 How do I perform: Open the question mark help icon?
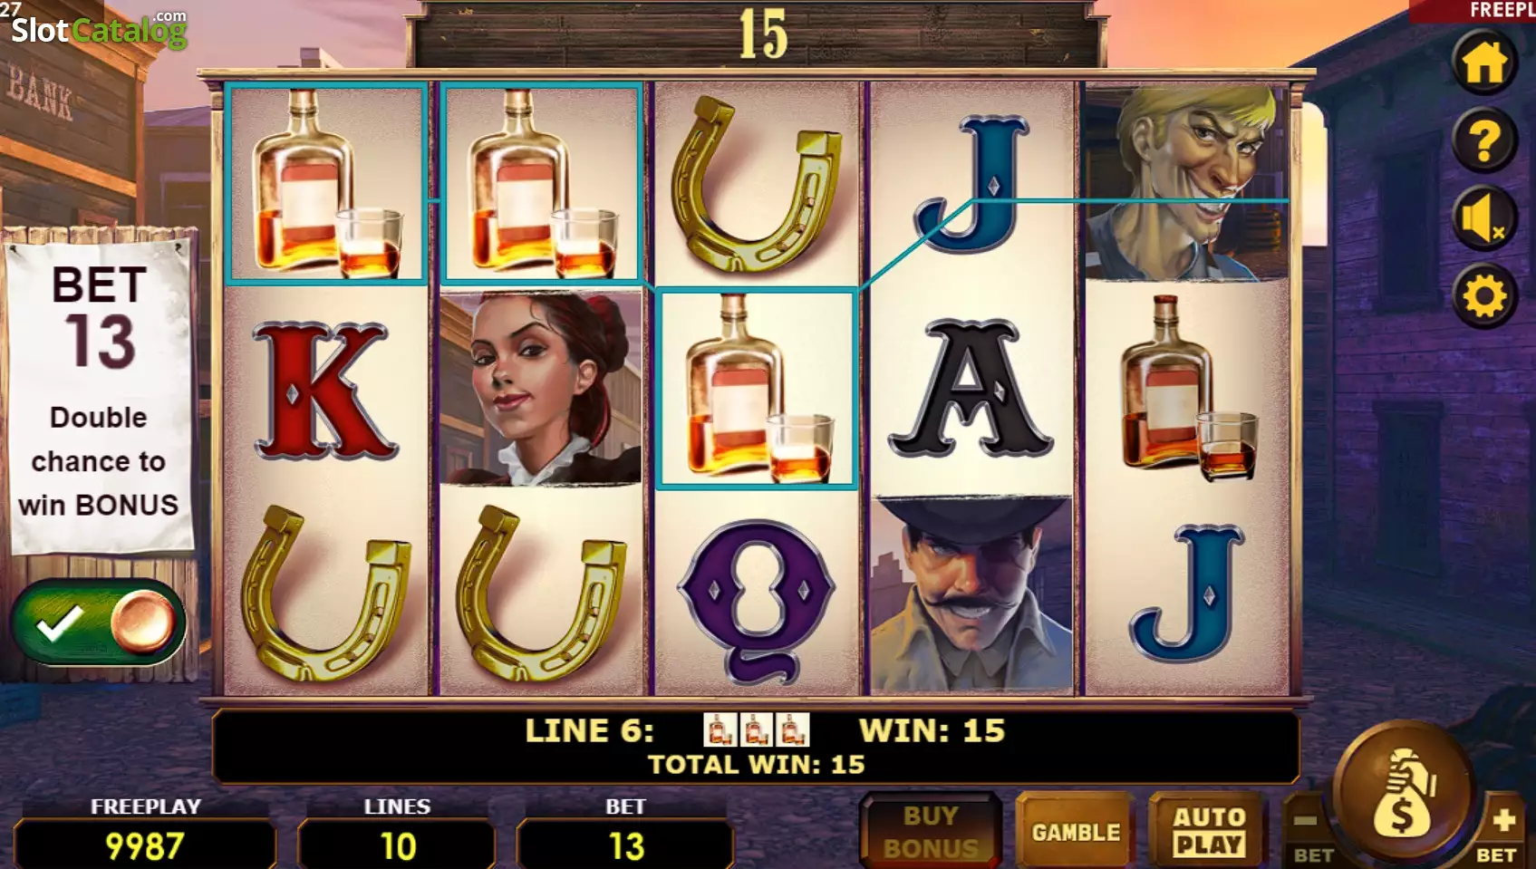point(1484,140)
